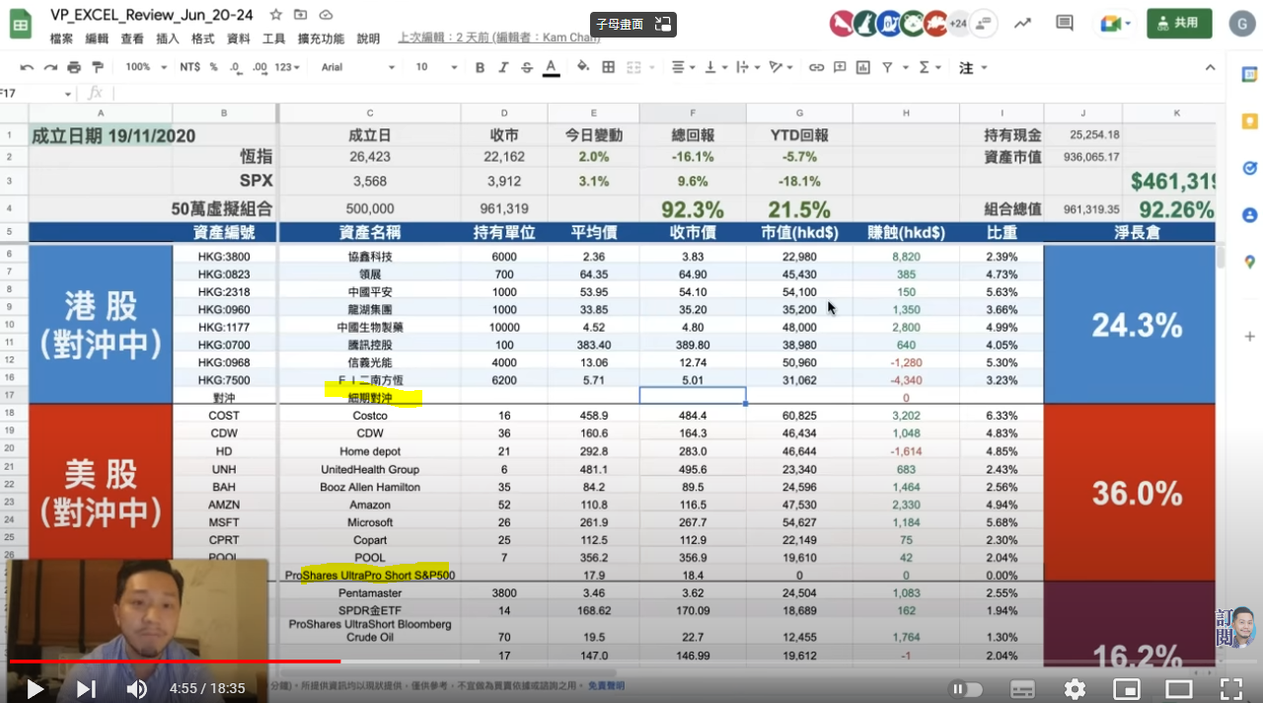This screenshot has width=1263, height=703.
Task: Move the document with the folder icon
Action: (301, 15)
